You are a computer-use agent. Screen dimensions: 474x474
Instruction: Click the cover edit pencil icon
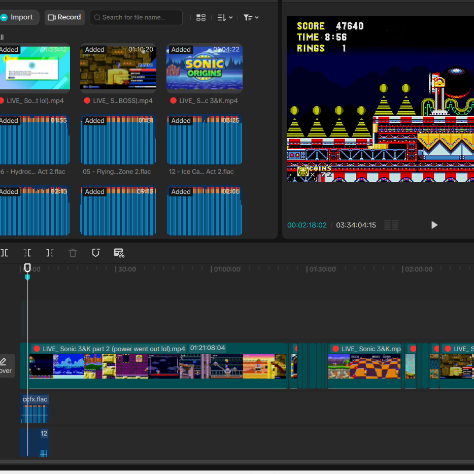click(4, 361)
